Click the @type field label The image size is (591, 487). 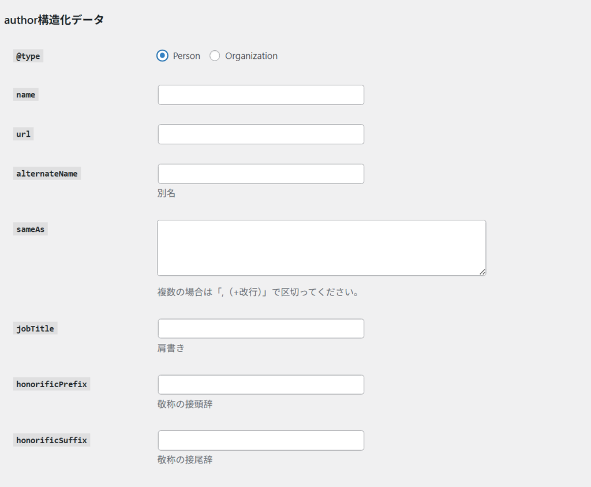(28, 56)
